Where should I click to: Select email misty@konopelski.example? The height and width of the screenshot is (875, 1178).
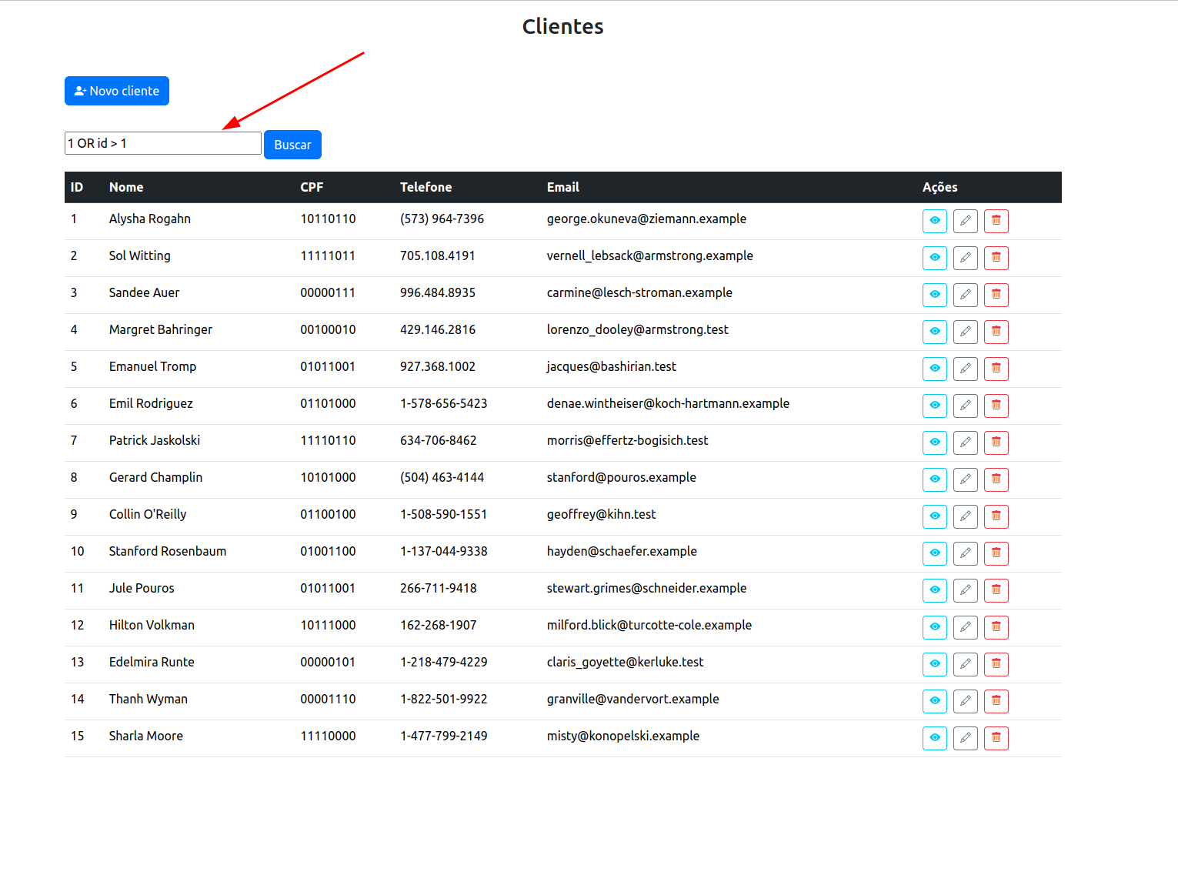tap(623, 736)
